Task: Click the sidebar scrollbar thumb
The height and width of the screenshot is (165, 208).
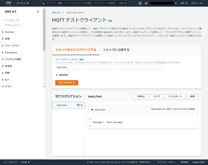Action: point(44,30)
